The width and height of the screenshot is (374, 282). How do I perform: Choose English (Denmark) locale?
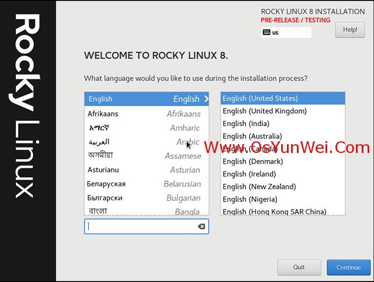coord(283,161)
